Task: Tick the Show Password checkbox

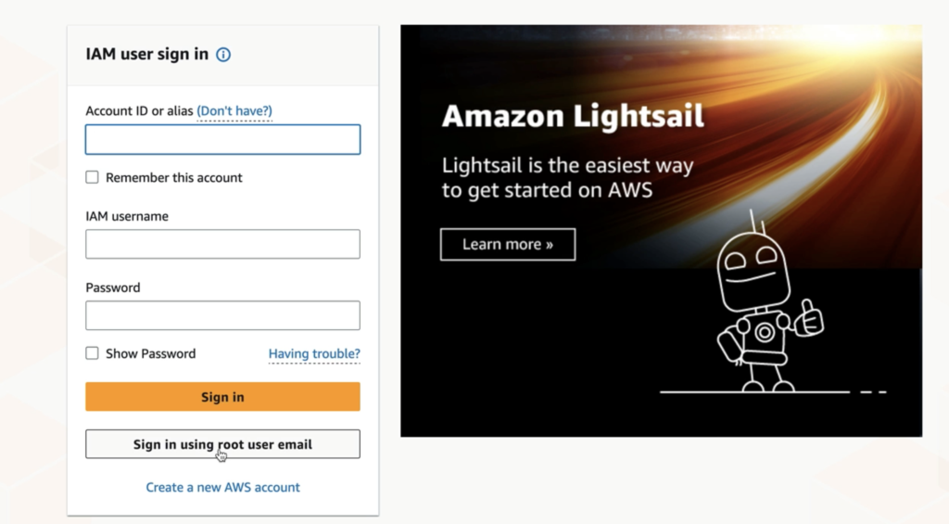Action: coord(92,353)
